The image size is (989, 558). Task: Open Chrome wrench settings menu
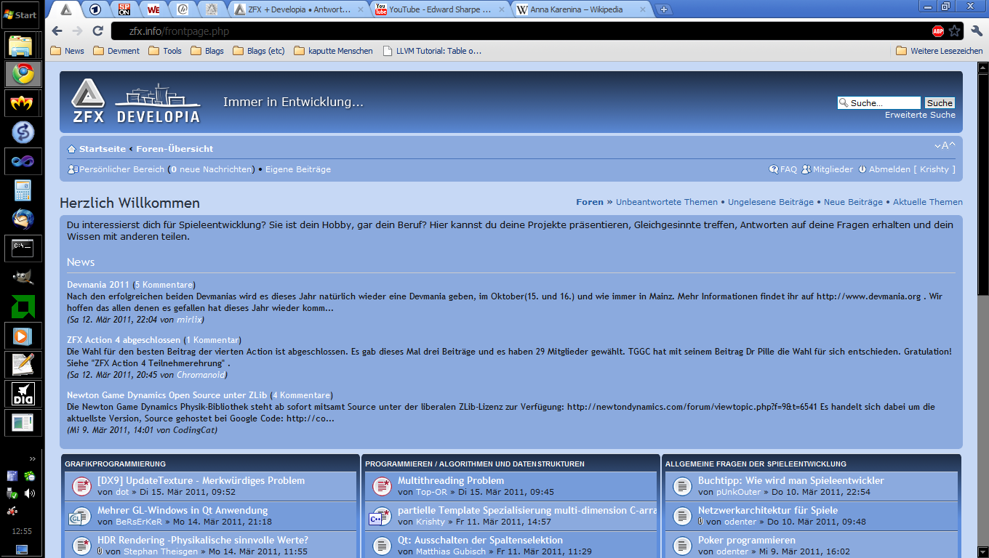(x=977, y=31)
